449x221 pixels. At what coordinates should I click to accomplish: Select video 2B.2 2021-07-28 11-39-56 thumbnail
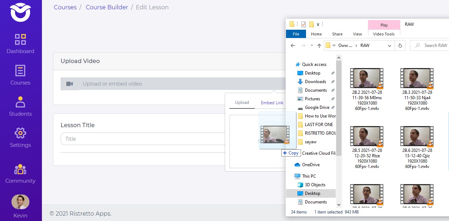(x=367, y=78)
